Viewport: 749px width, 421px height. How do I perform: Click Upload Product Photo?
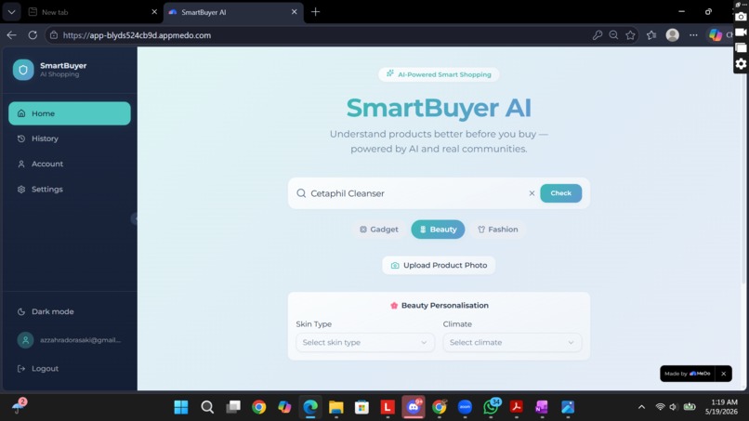(439, 265)
